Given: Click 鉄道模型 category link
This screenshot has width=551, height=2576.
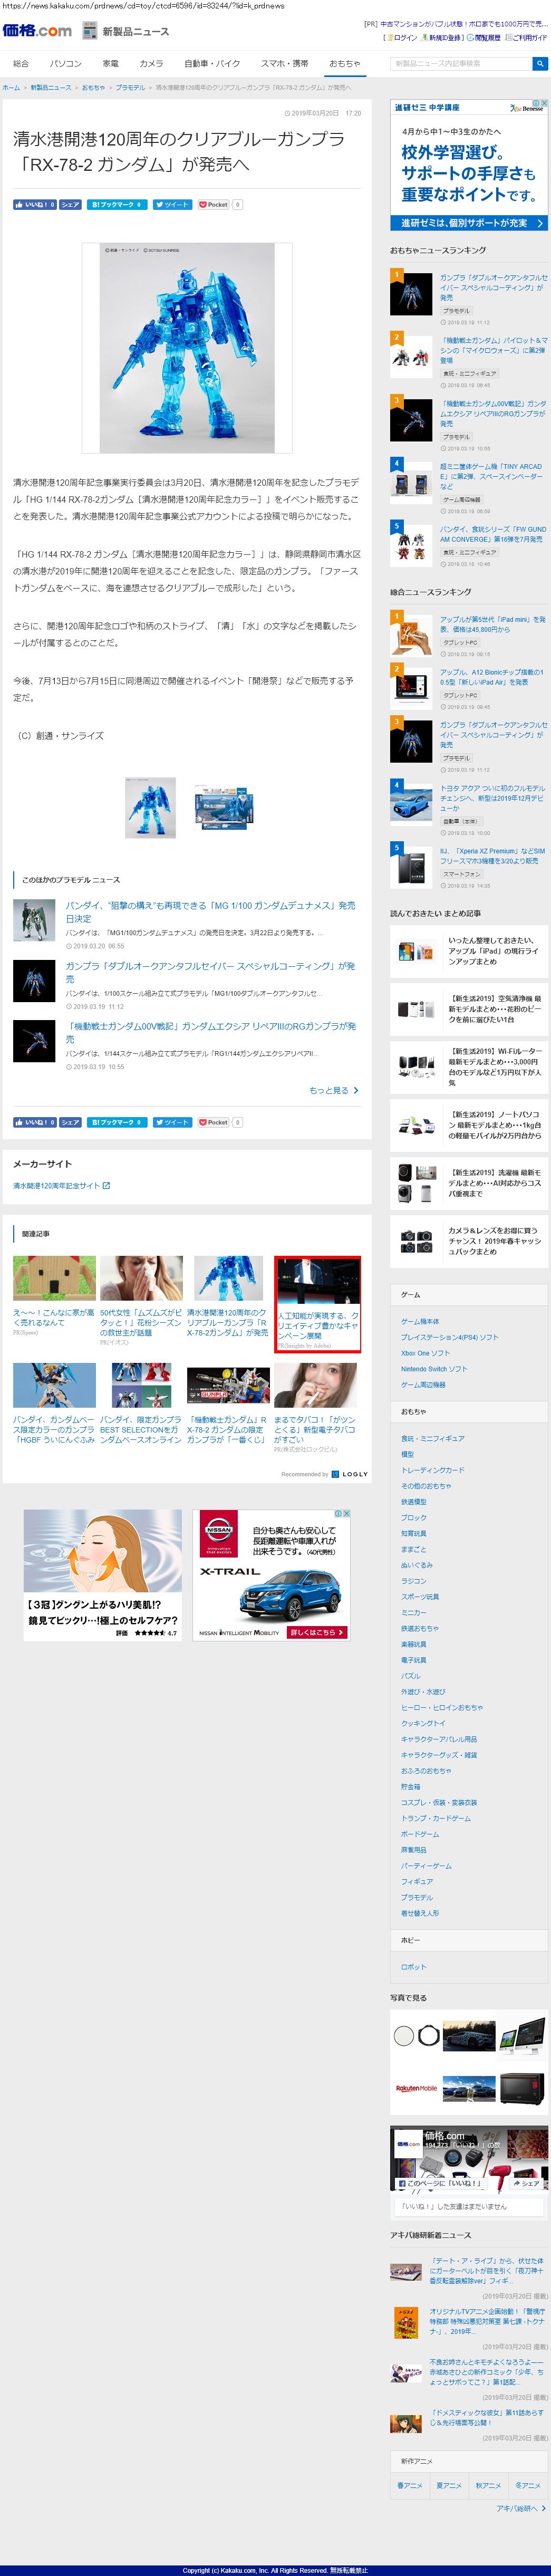Looking at the screenshot, I should [x=413, y=1502].
